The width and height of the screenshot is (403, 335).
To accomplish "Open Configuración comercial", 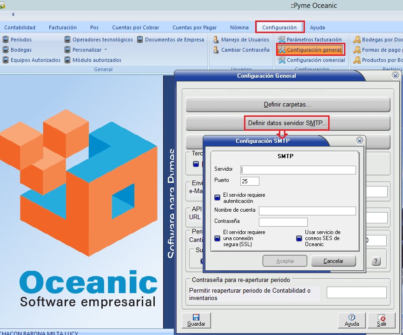I will click(x=282, y=60).
